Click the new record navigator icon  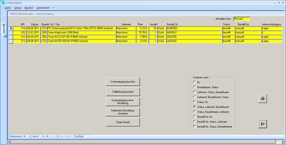51,136
